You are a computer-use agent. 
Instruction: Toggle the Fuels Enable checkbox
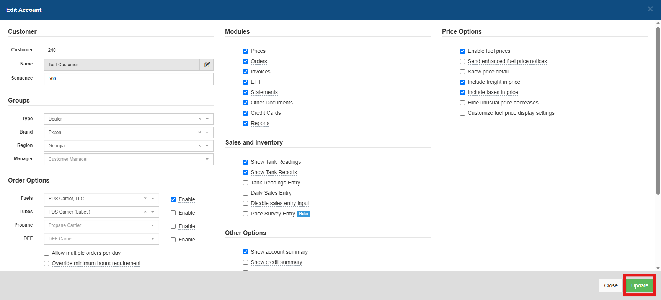173,200
